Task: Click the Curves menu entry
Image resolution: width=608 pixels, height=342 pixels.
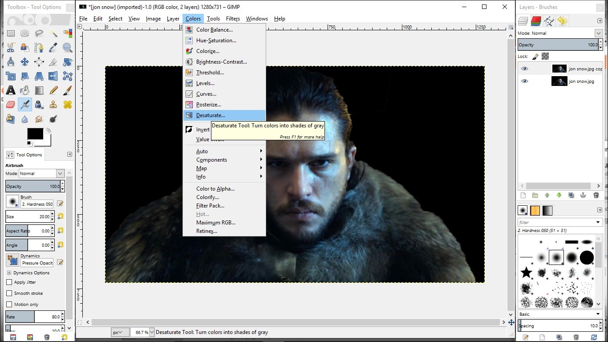Action: [x=206, y=94]
